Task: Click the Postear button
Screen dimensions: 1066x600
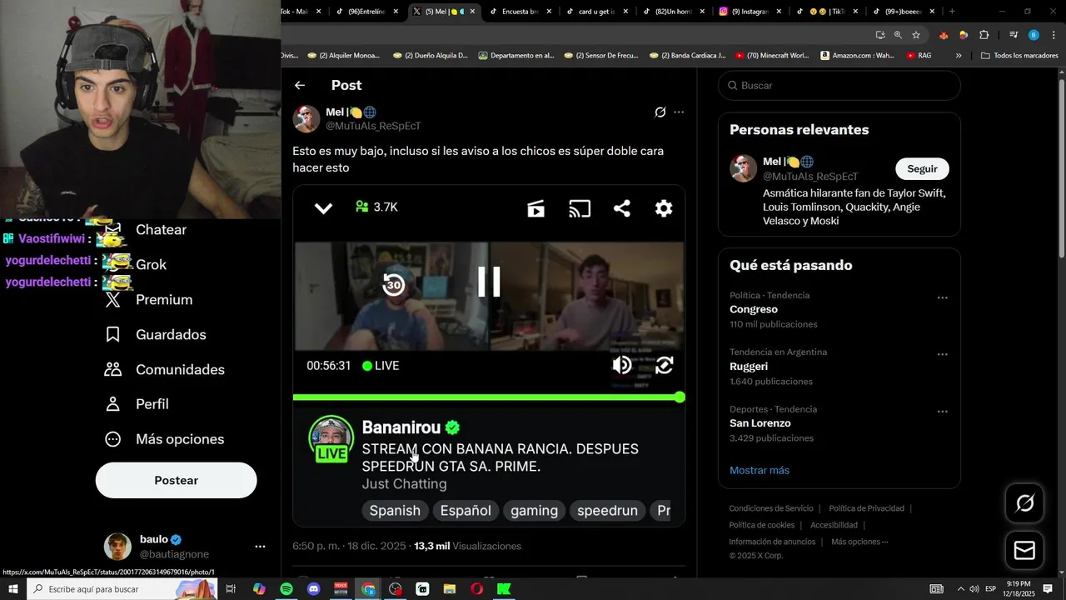Action: click(x=176, y=481)
